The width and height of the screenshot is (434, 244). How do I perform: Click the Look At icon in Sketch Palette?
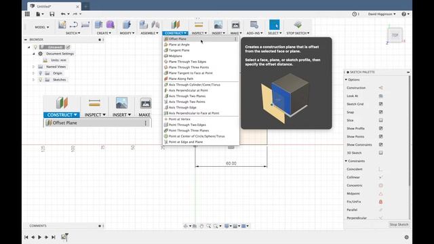pos(380,96)
